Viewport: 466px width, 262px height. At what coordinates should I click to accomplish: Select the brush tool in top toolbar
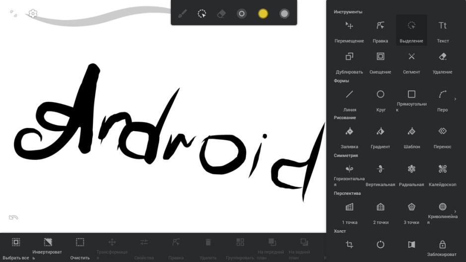(x=182, y=14)
